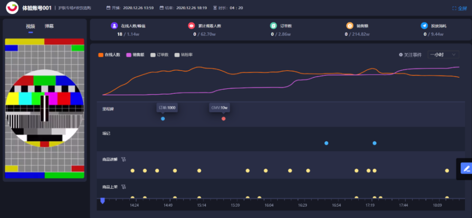Click the blue 投放消耗 paper-plane icon

tap(424, 26)
